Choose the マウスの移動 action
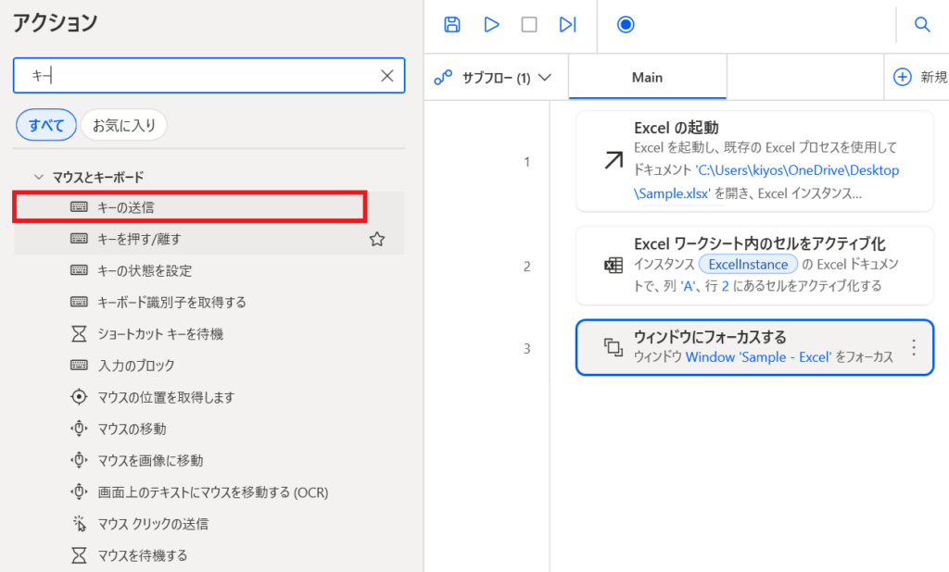 click(209, 429)
